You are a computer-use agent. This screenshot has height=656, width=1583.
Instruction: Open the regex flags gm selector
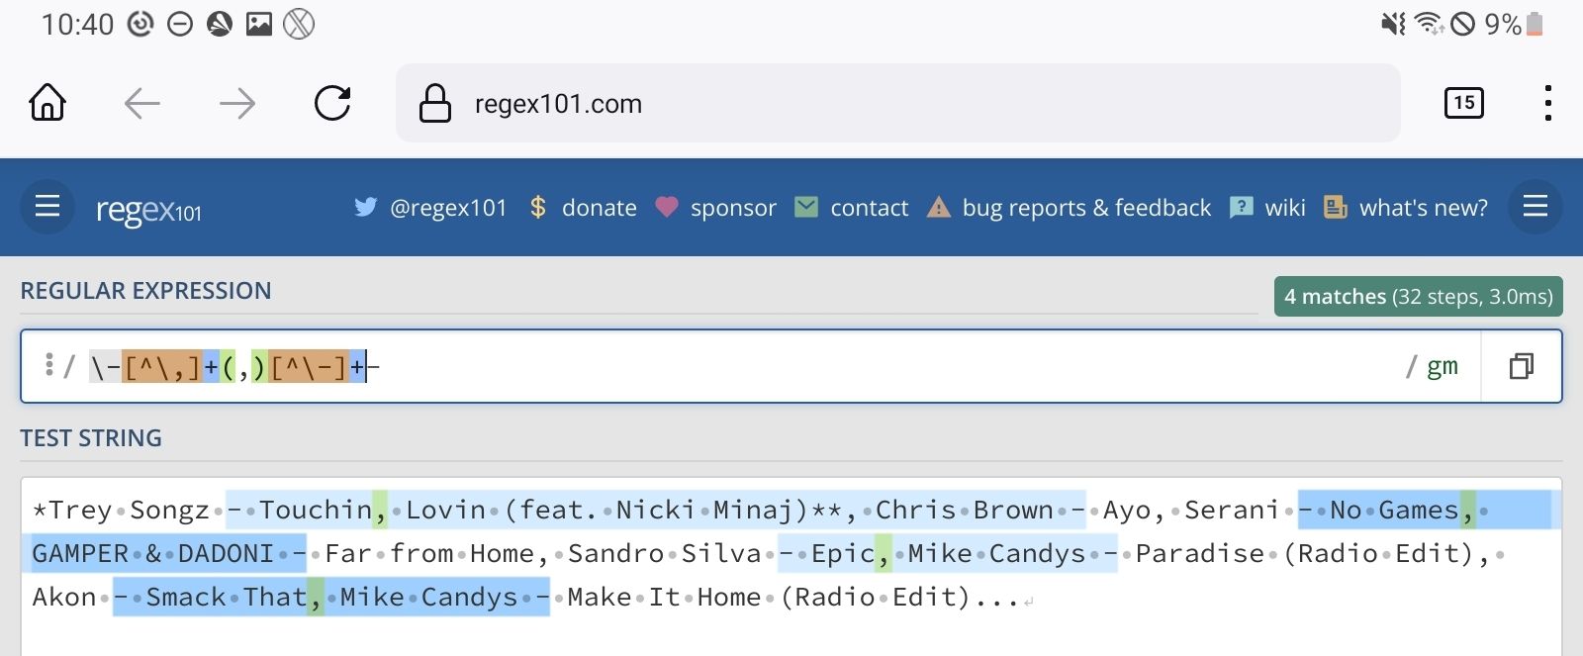tap(1442, 367)
